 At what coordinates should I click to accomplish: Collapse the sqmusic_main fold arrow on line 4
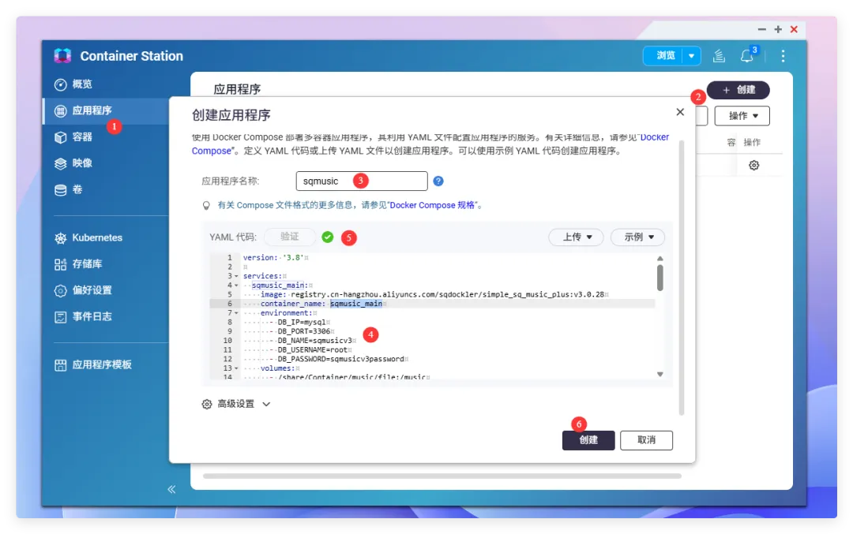coord(237,286)
